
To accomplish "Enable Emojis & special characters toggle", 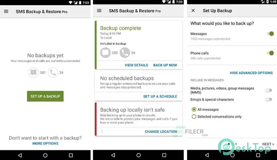I will pos(268,99).
